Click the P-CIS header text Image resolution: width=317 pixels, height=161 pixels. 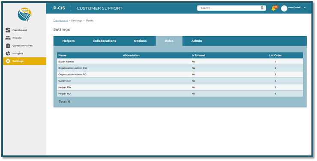click(x=59, y=8)
